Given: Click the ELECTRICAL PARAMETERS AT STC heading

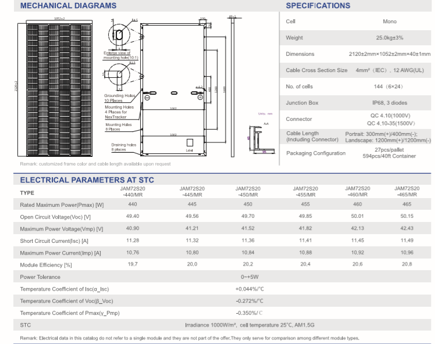Looking at the screenshot, I should click(x=87, y=180).
